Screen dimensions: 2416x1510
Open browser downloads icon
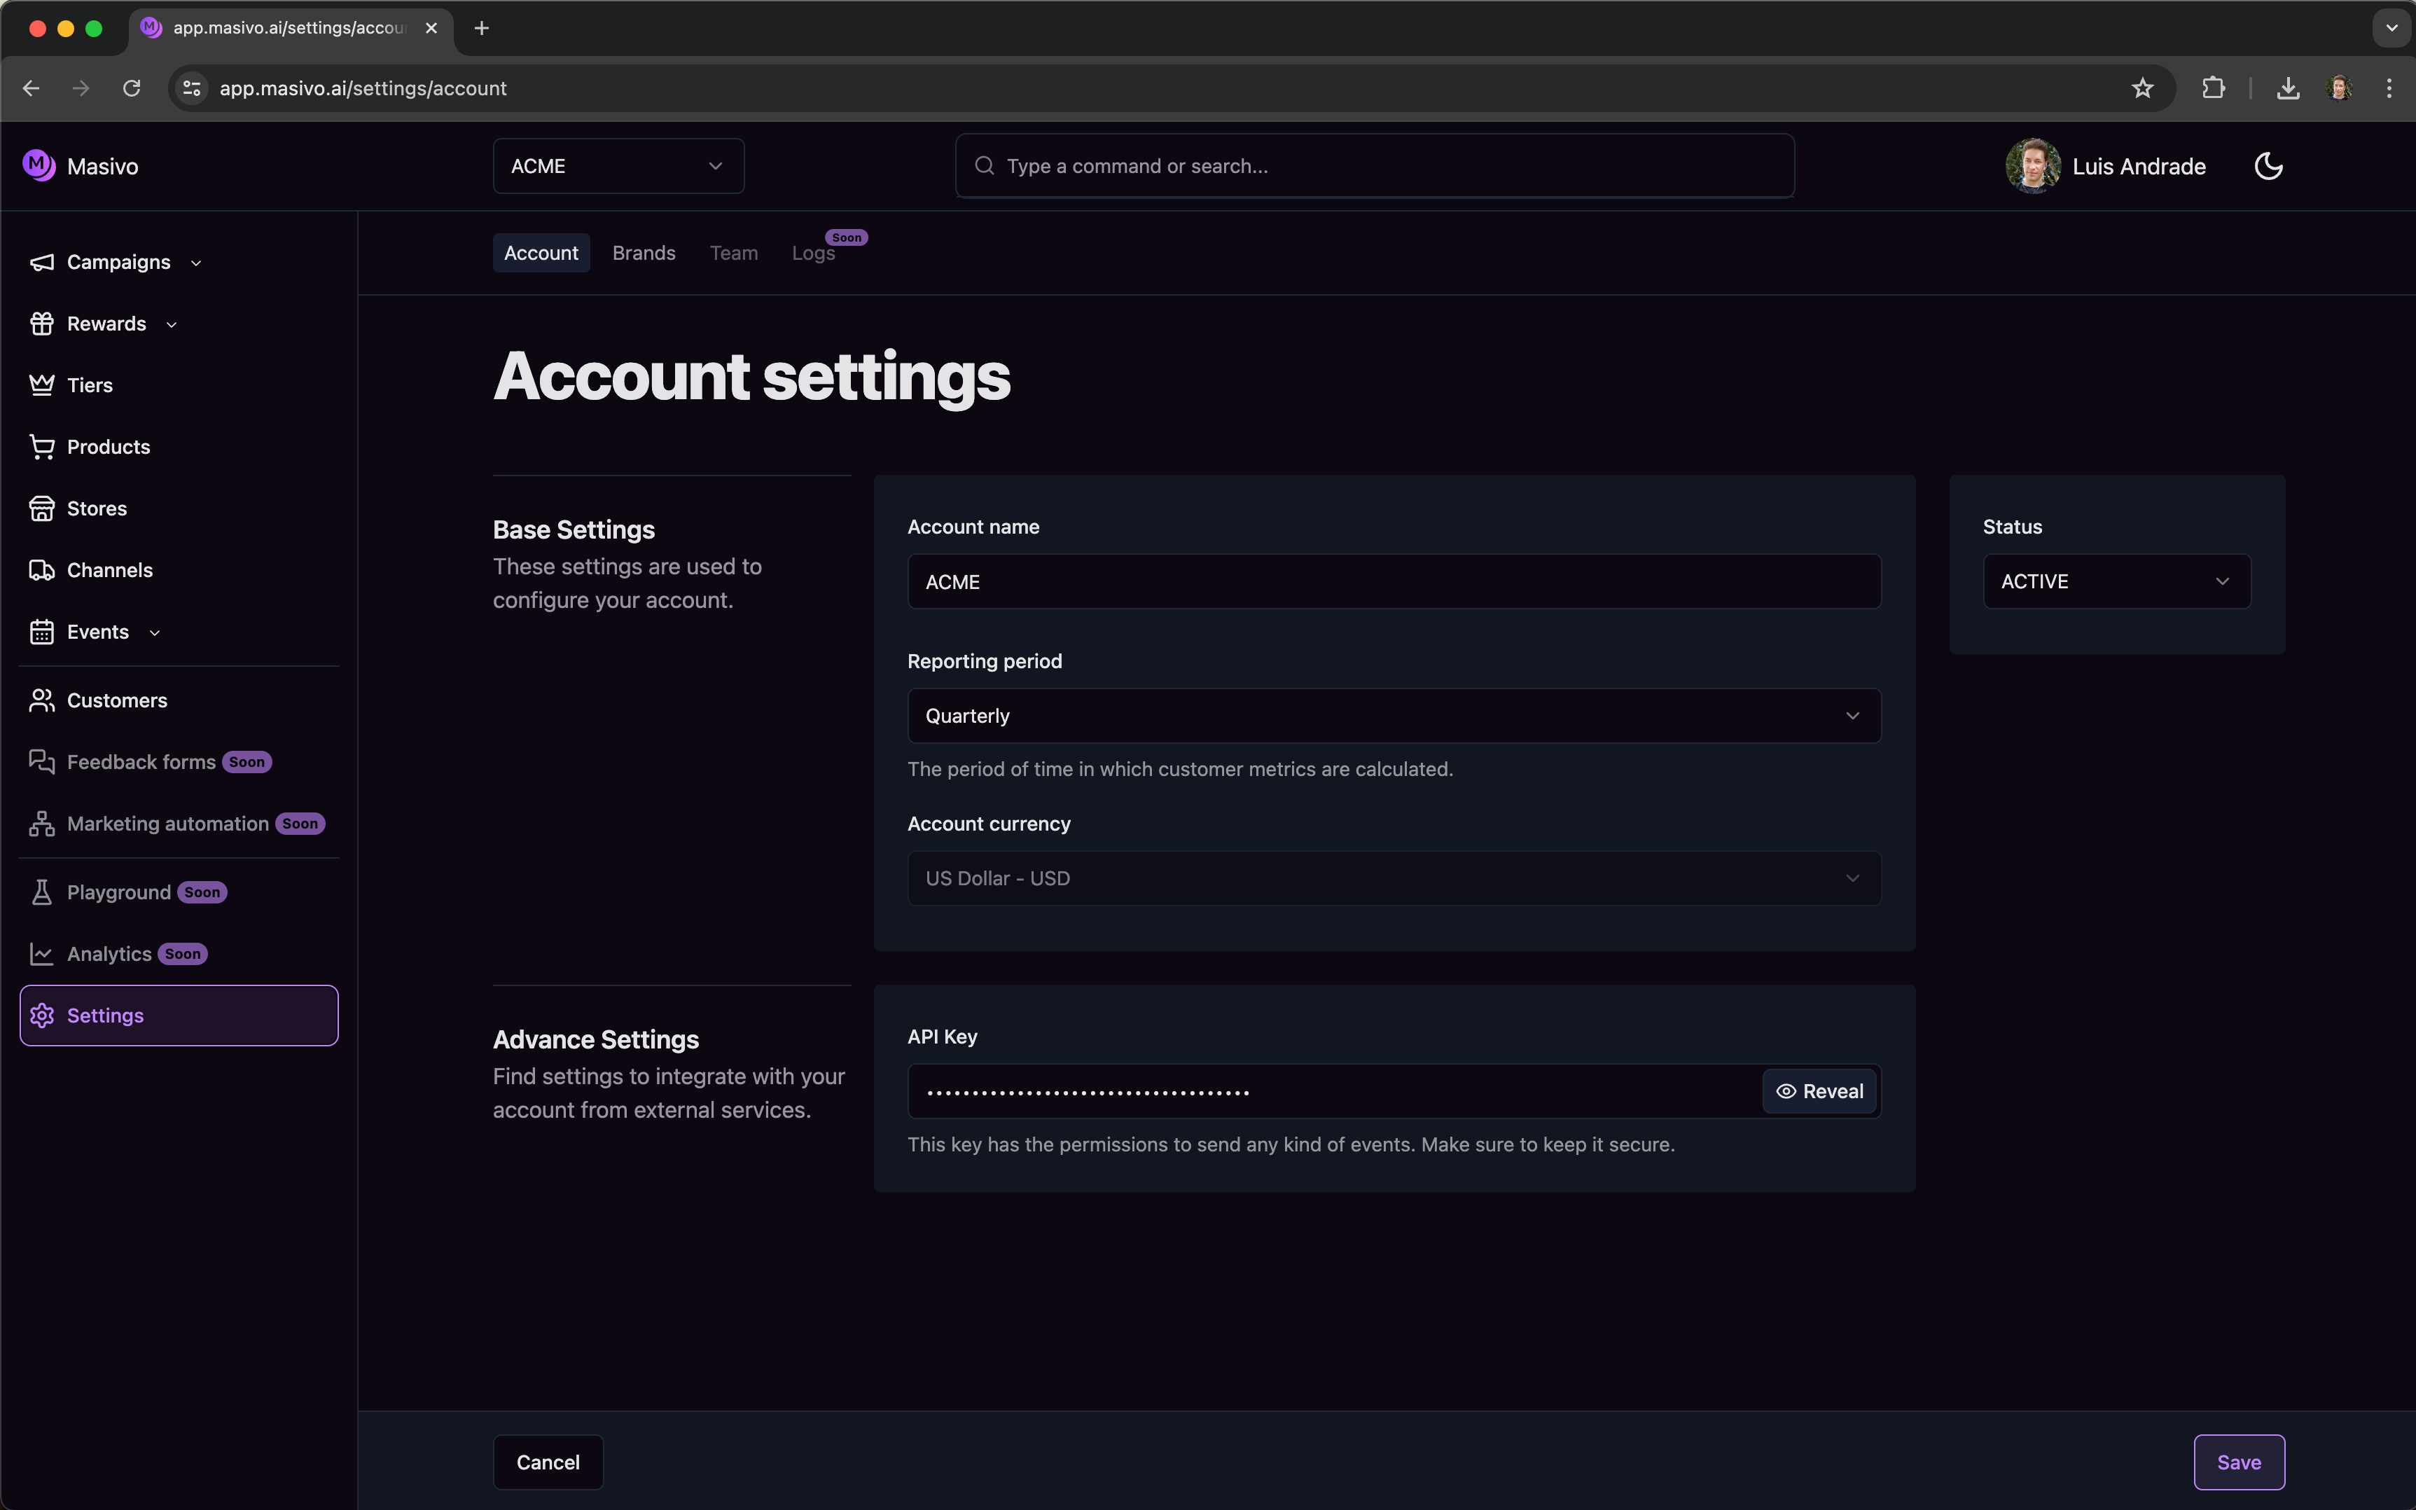pos(2289,88)
